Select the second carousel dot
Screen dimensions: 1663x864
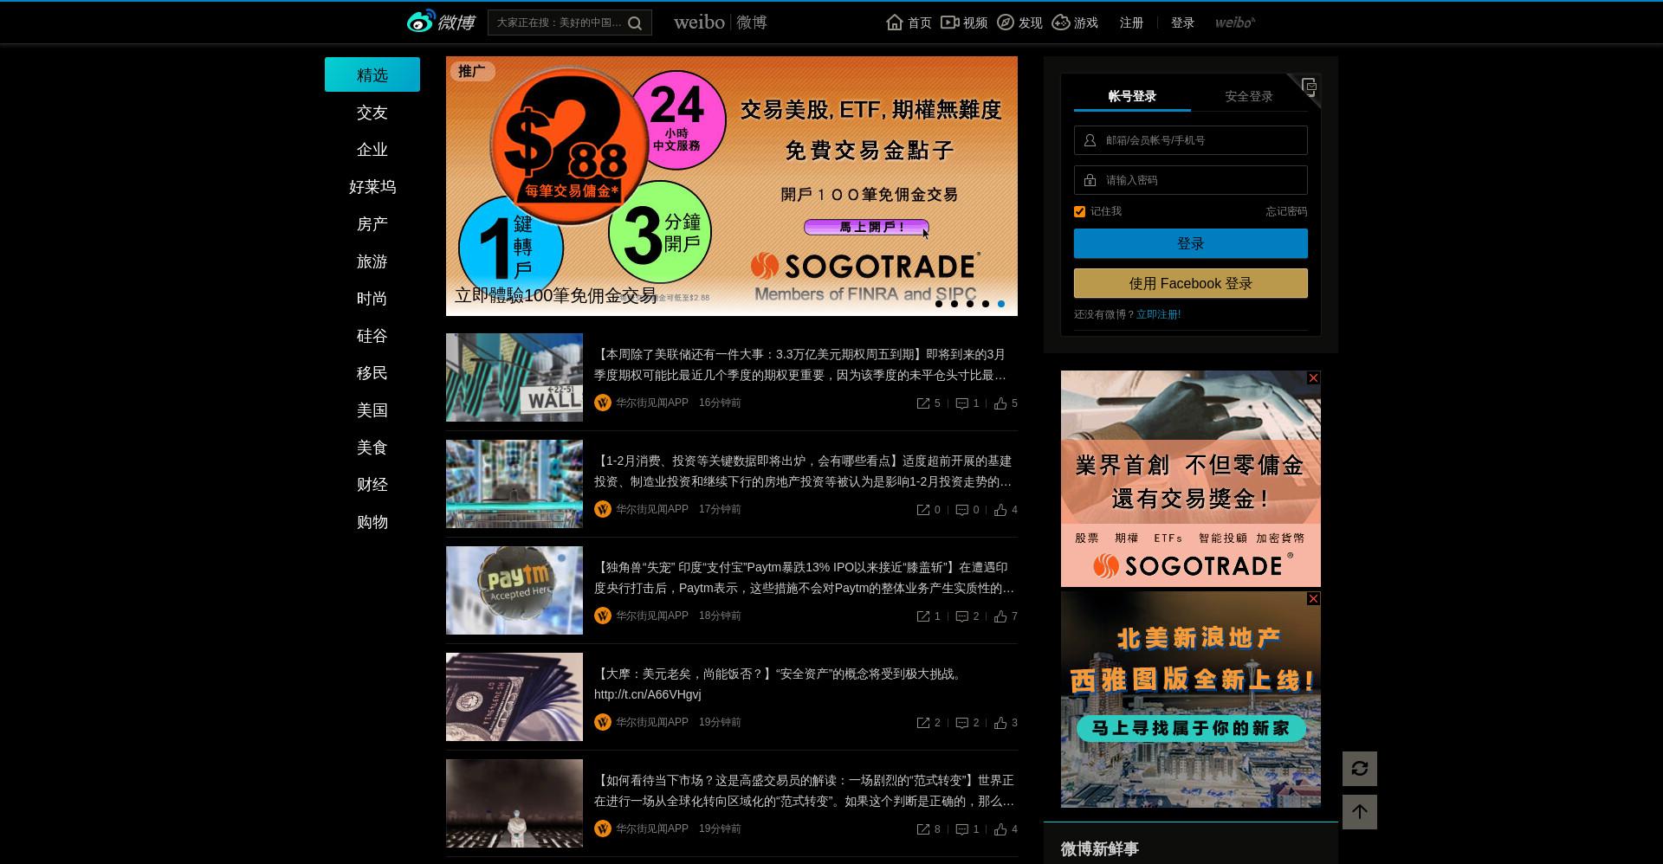pos(954,304)
